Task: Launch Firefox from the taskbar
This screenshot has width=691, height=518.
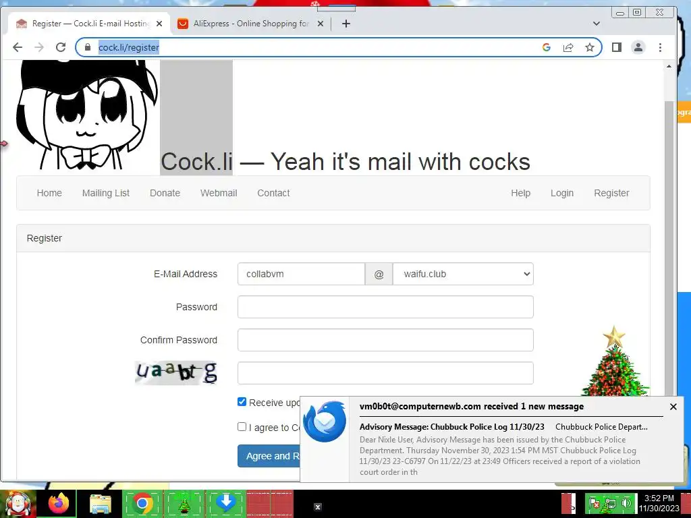Action: [59, 503]
